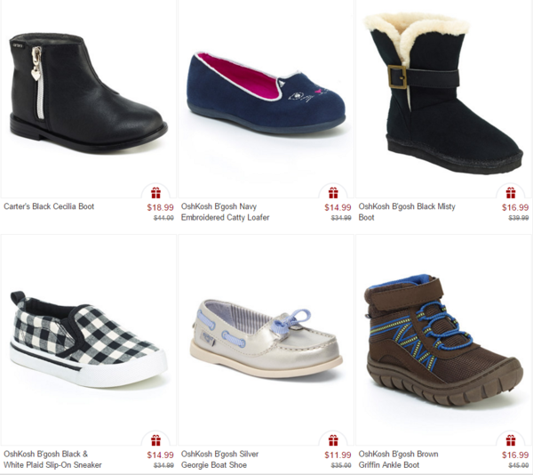Select OshKosh B'gosh Brown Griffin Ankle Boot title

[398, 459]
